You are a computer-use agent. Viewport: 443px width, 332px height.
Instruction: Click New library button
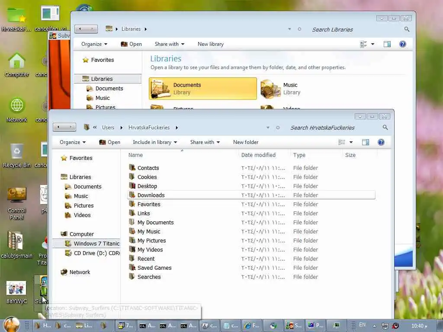211,44
